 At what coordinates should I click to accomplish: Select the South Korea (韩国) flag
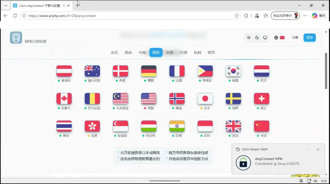click(233, 71)
